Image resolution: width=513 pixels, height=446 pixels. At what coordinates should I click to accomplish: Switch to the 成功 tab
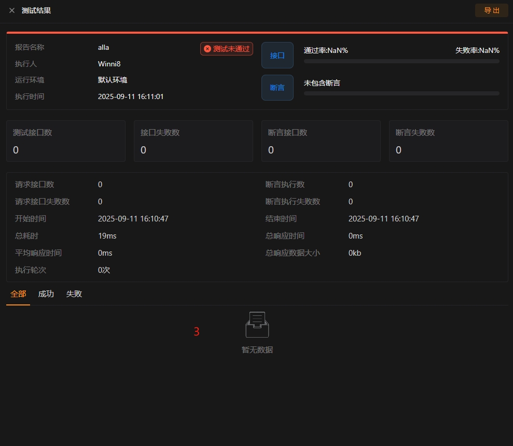pyautogui.click(x=46, y=294)
